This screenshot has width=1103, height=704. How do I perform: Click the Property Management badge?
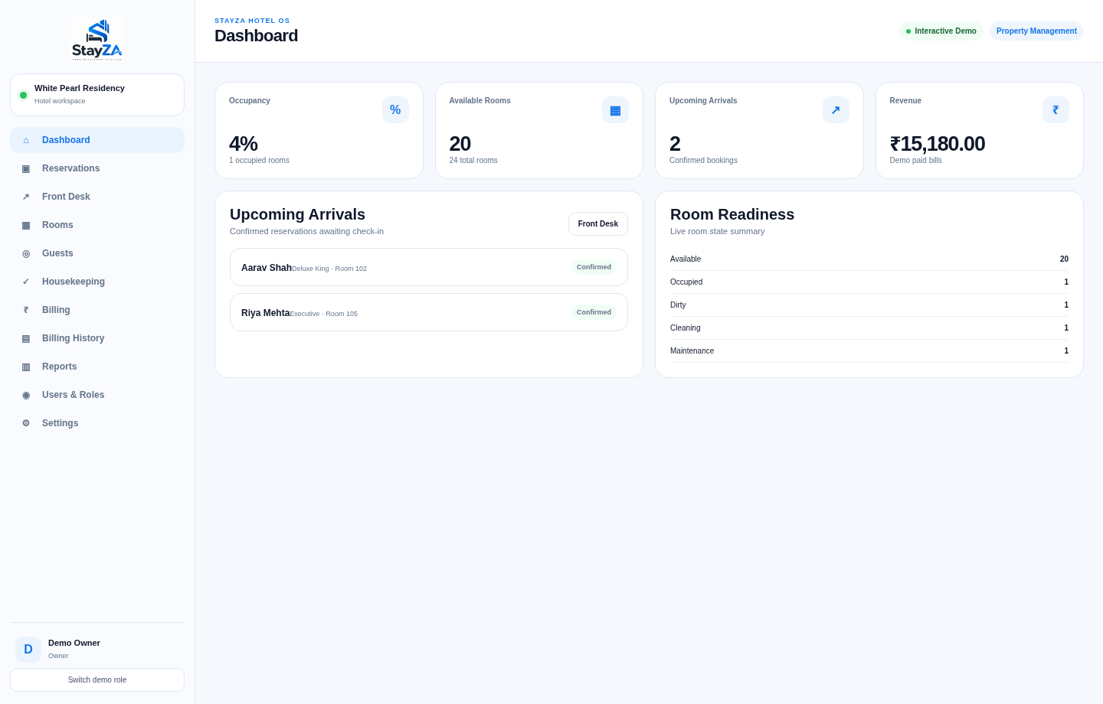coord(1036,31)
